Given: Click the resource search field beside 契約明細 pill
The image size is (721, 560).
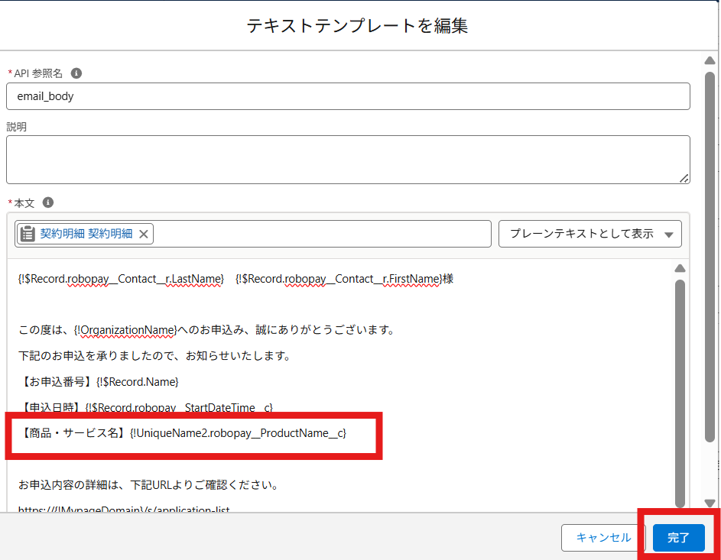Looking at the screenshot, I should coord(321,234).
